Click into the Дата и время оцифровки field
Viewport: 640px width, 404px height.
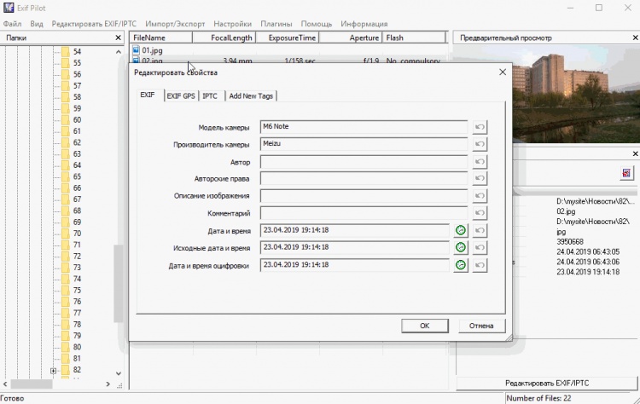[x=355, y=265]
